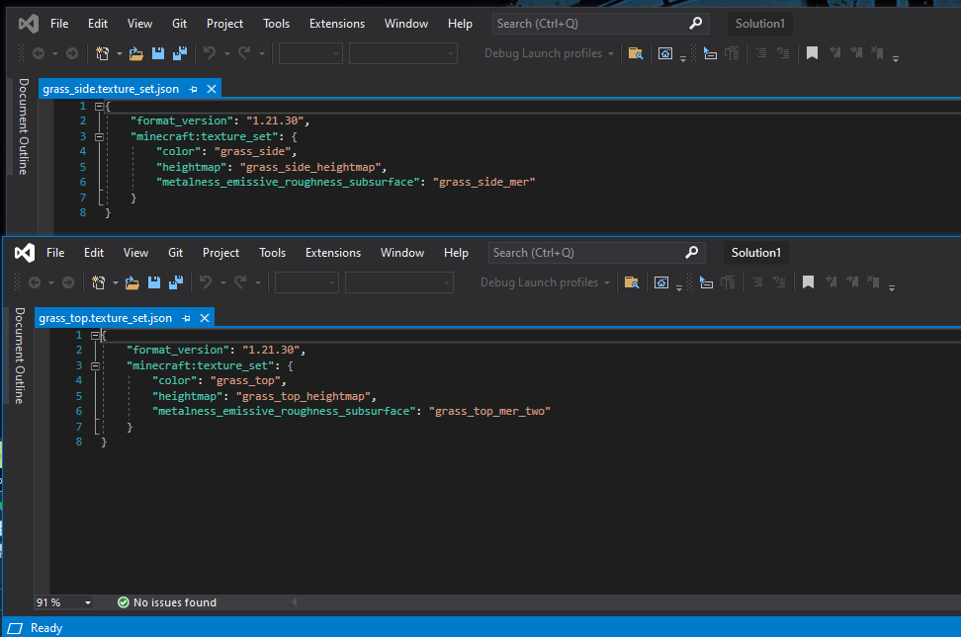Collapse minecraft:texture_set block in grass_top editor

[x=96, y=365]
